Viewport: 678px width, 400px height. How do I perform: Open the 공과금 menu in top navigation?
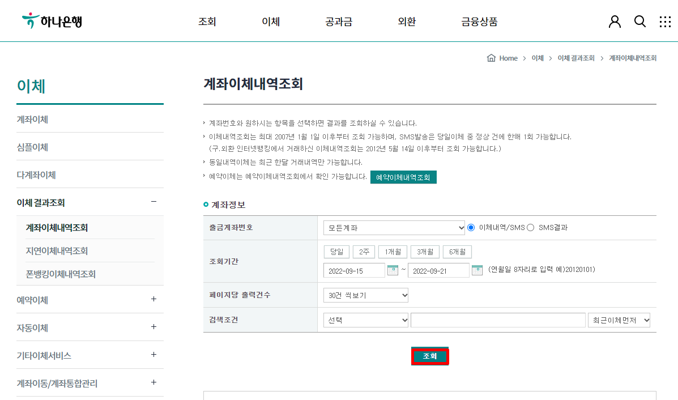pos(338,21)
